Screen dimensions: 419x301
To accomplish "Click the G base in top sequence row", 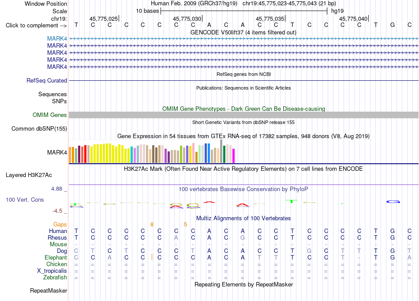I will click(x=392, y=25).
